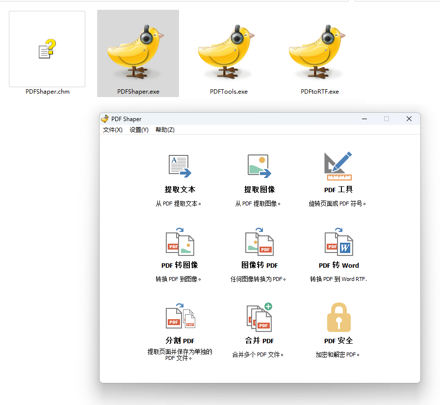The image size is (440, 405).
Task: Open the PDF 安全 padlock icon
Action: click(x=338, y=317)
